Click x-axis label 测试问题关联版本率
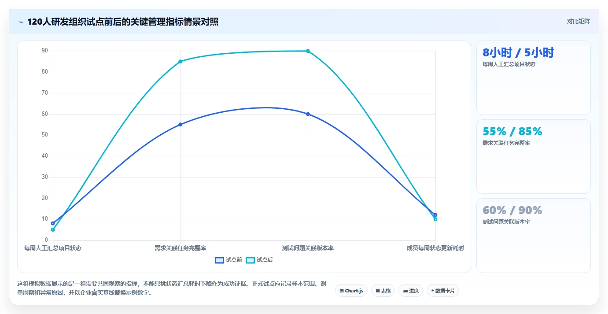 coord(308,248)
